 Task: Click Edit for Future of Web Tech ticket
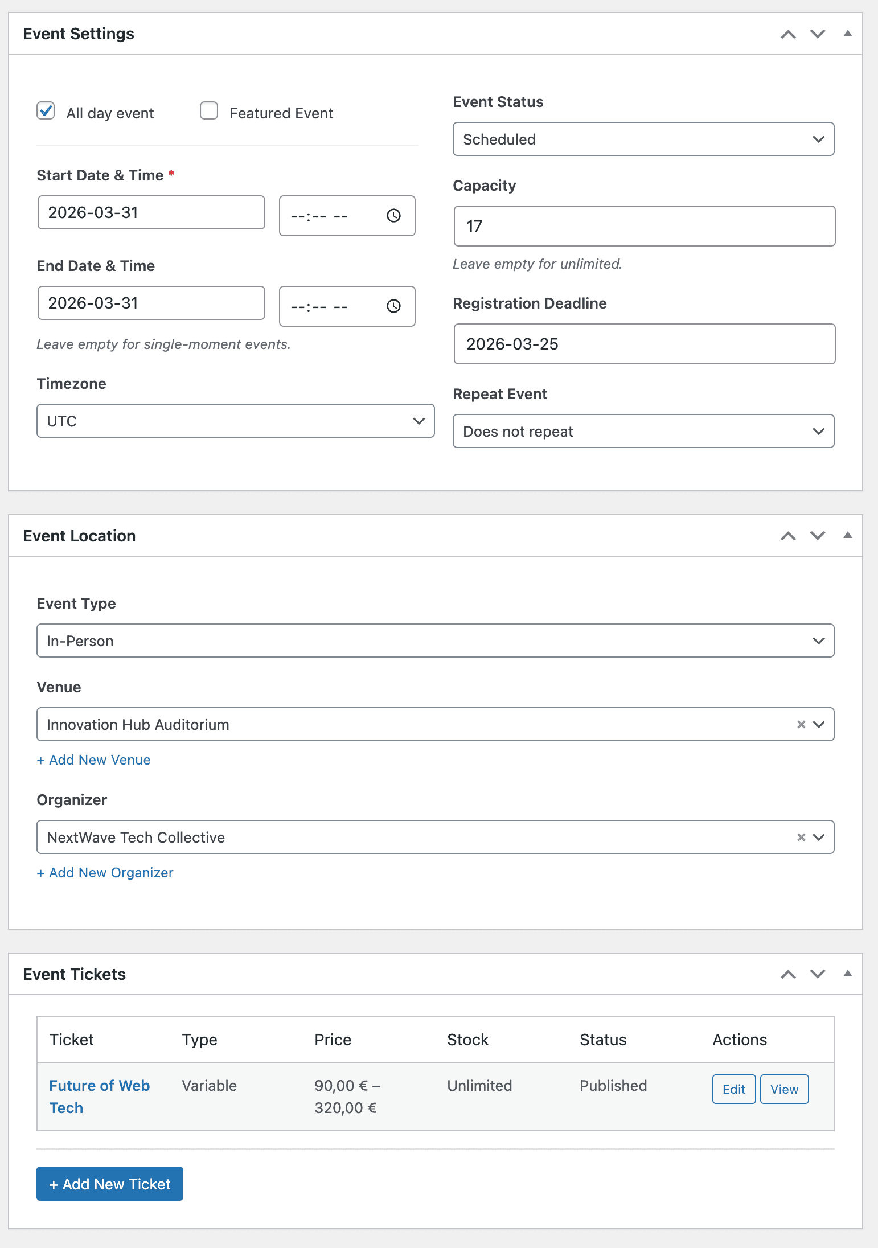(x=733, y=1089)
